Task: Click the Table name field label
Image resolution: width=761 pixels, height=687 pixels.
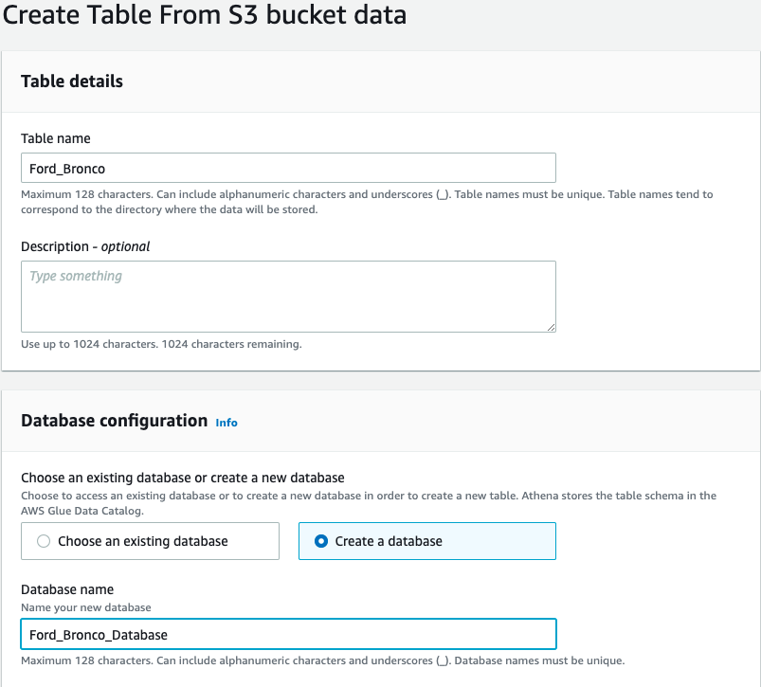Action: (56, 138)
